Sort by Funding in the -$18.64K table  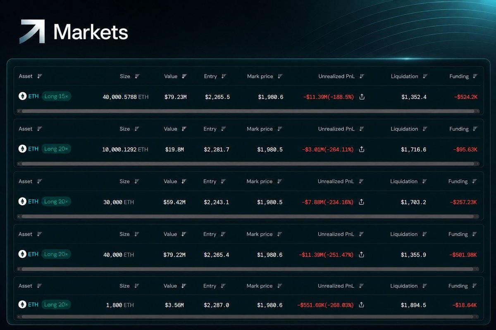pos(474,286)
